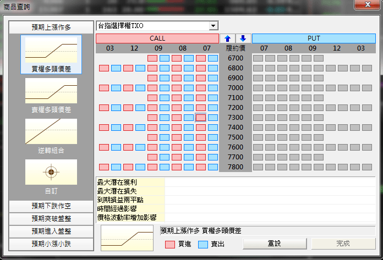
Task: Choose the 賣權多頭價差 strategy chart icon
Action: (51, 91)
